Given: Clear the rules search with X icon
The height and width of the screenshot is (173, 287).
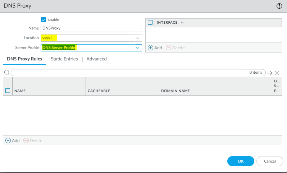Looking at the screenshot, I should pyautogui.click(x=277, y=73).
